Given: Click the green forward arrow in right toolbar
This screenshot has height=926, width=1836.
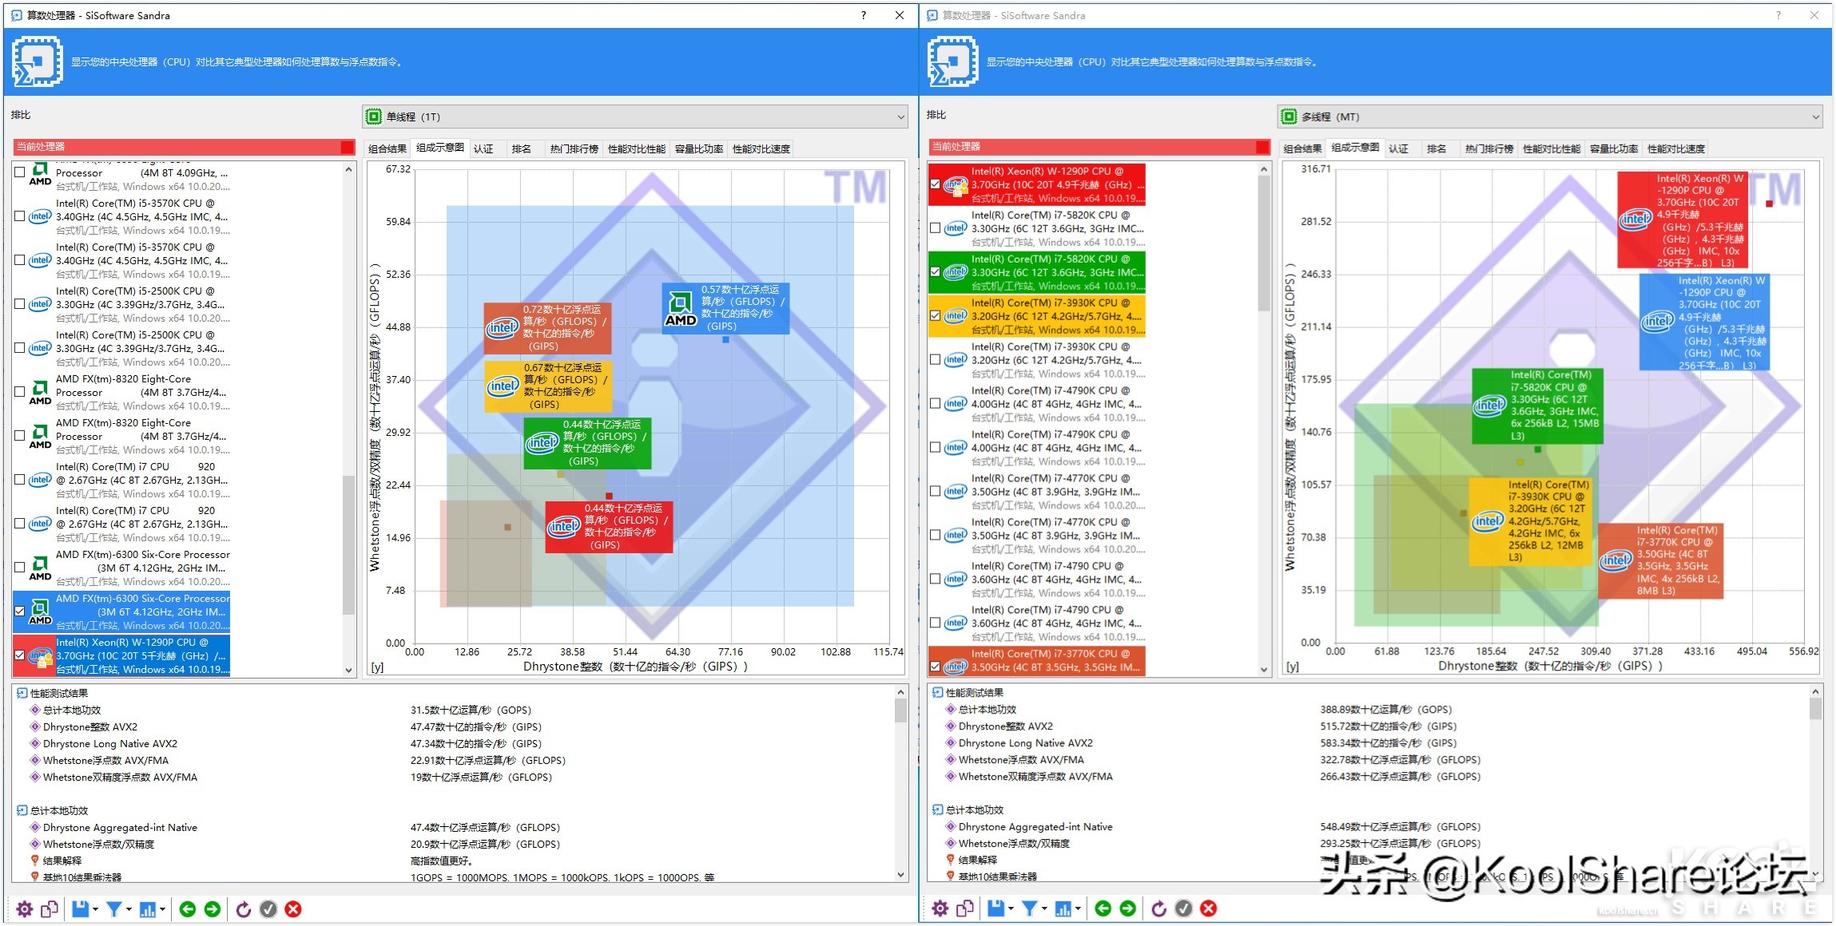Looking at the screenshot, I should tap(1127, 908).
